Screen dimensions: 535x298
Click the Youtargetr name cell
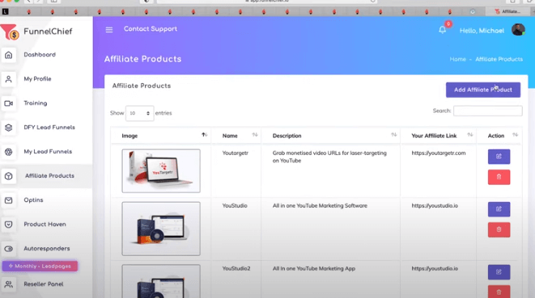(235, 153)
